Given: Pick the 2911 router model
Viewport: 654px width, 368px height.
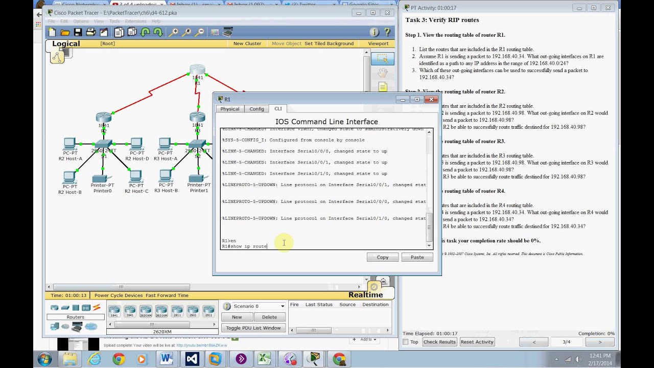Looking at the screenshot, I should point(208,311).
